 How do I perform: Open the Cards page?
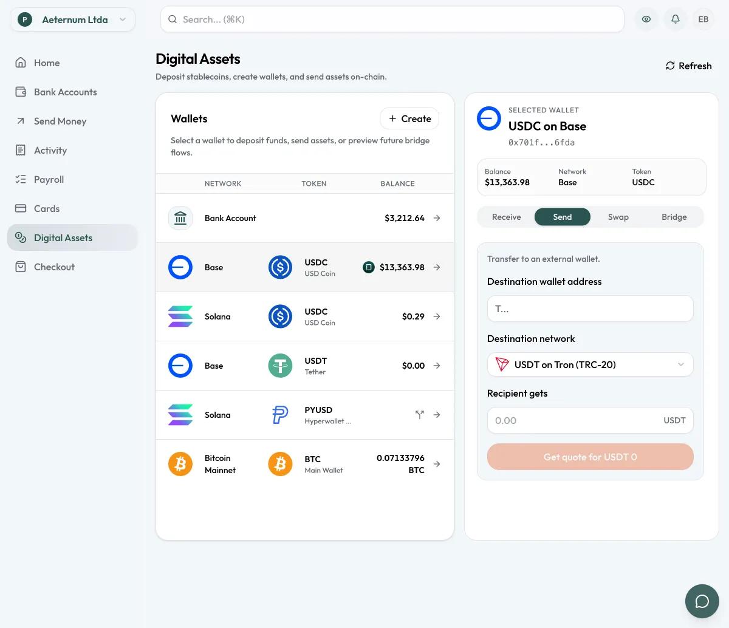point(73,208)
